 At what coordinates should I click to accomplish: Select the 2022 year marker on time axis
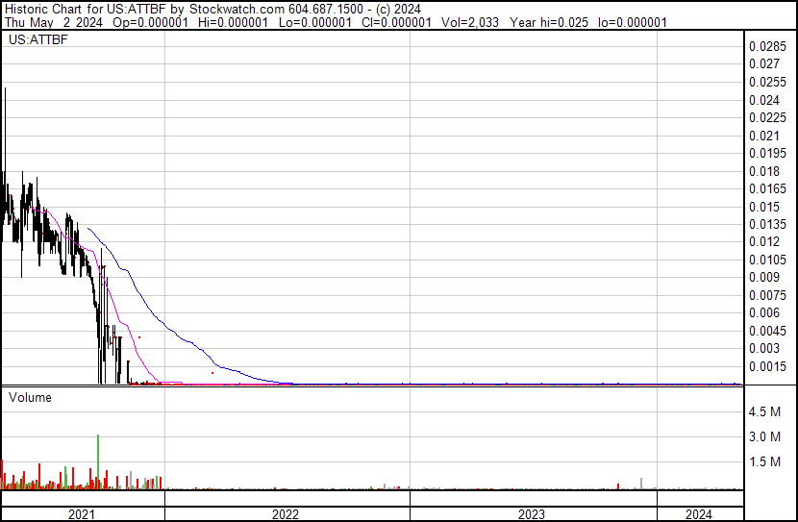tap(286, 514)
